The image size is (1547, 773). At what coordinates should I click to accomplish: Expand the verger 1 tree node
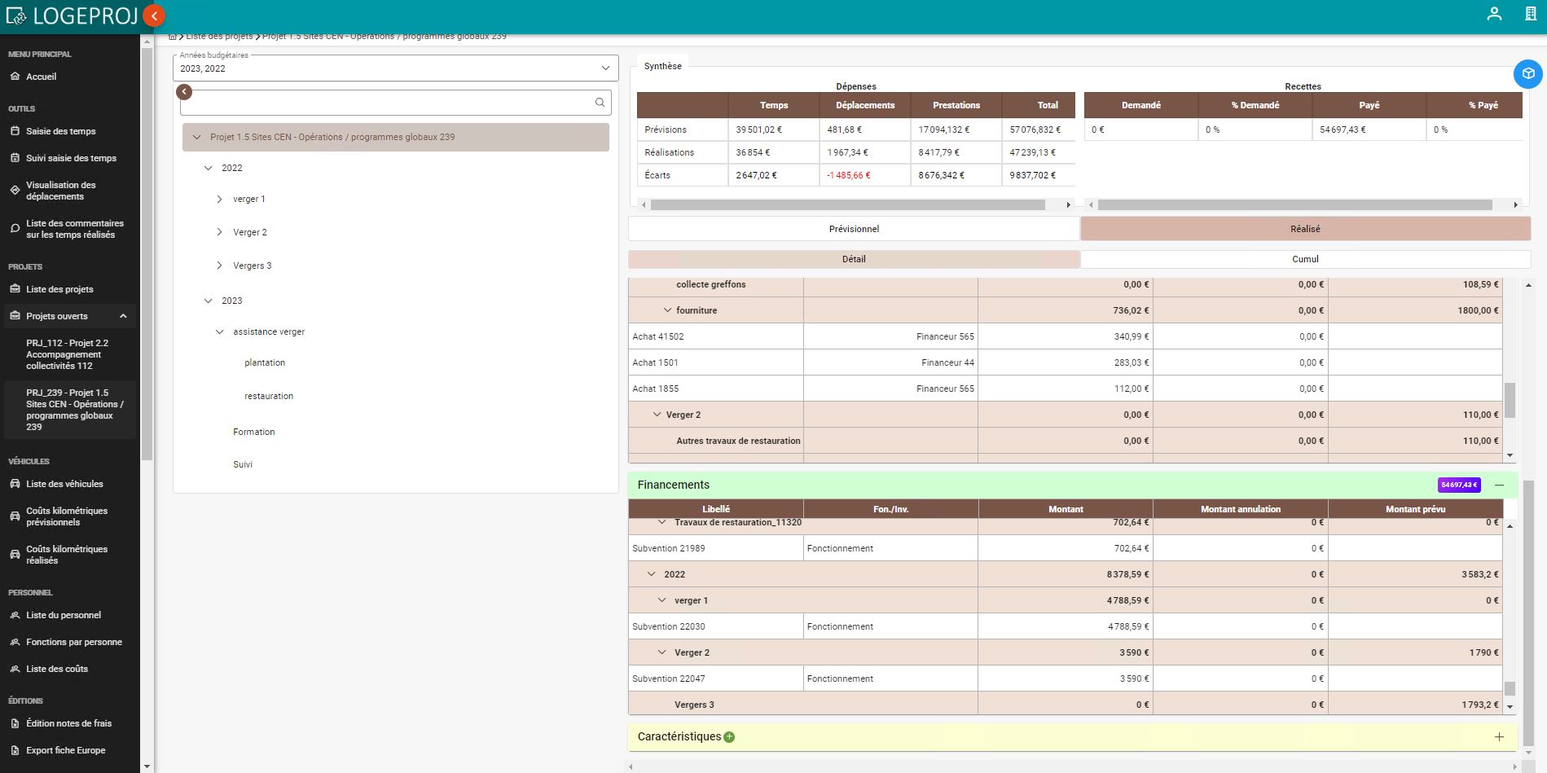pos(219,200)
